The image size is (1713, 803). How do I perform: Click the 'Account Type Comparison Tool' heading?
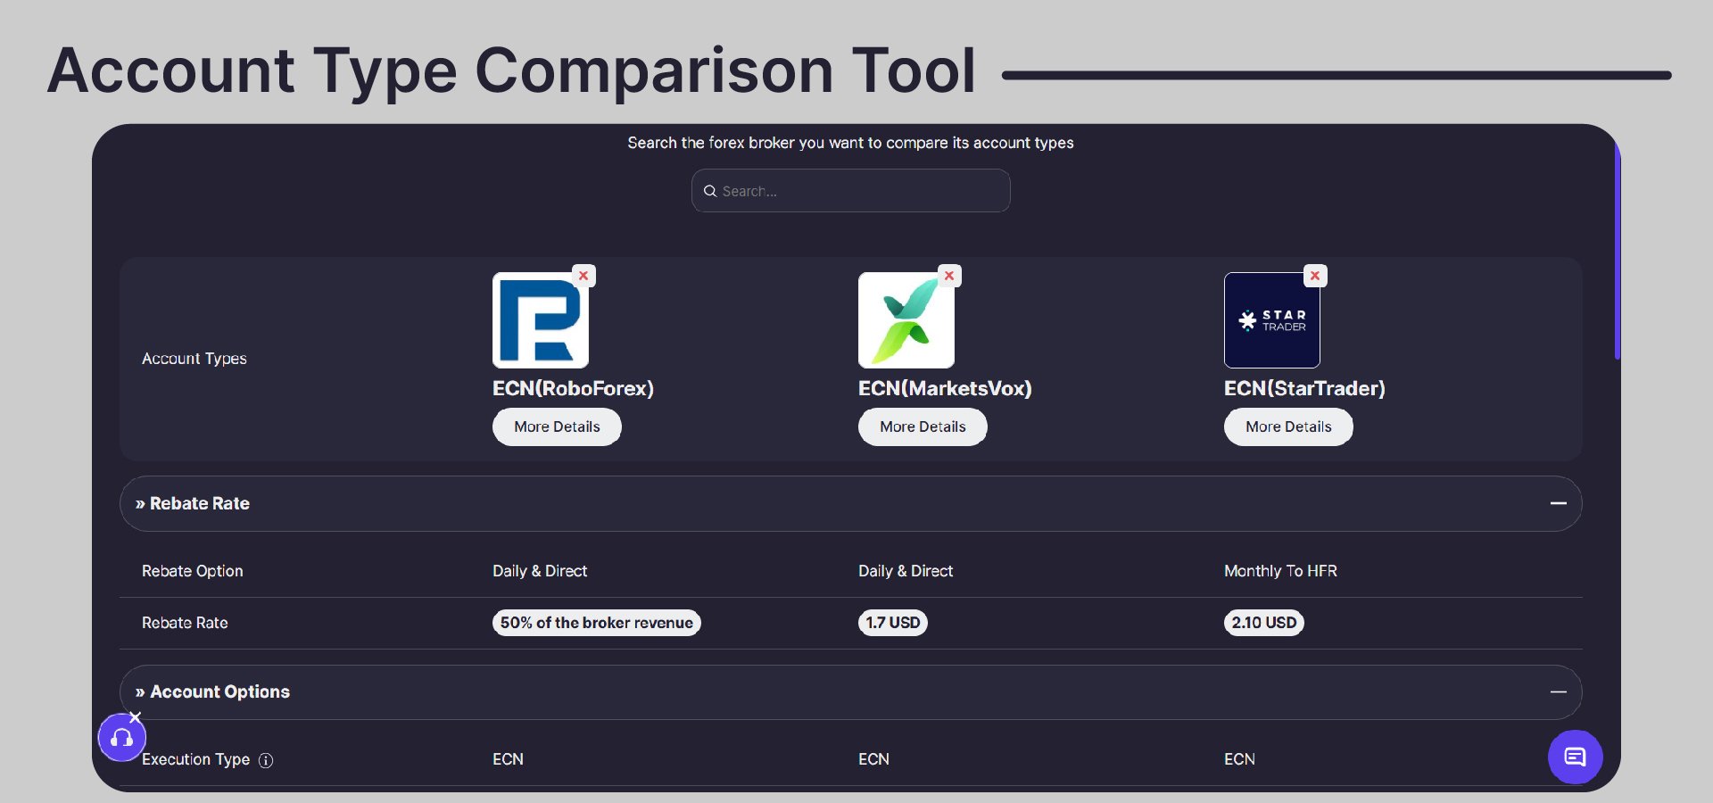point(512,71)
